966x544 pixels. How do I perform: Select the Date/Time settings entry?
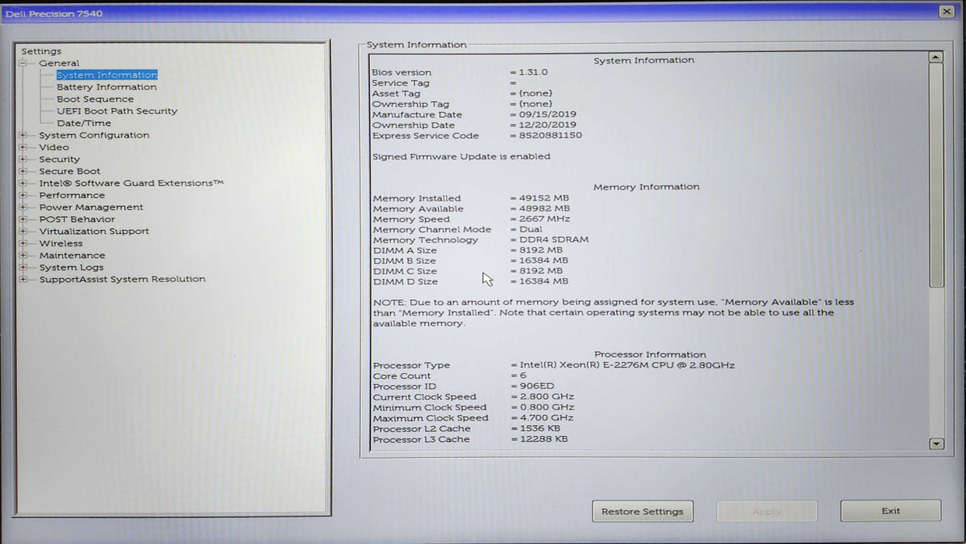(84, 123)
